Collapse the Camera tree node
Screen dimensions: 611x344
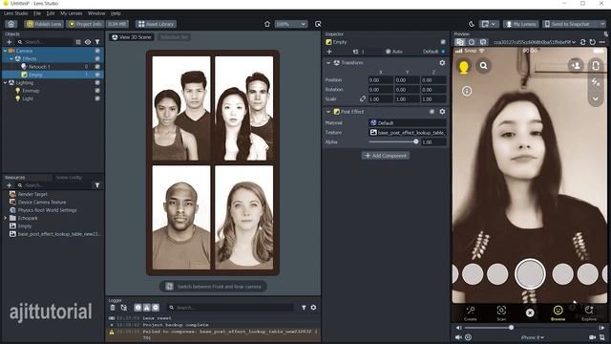coord(5,51)
